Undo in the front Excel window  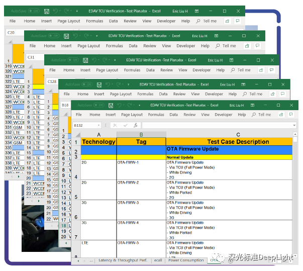coord(119,105)
